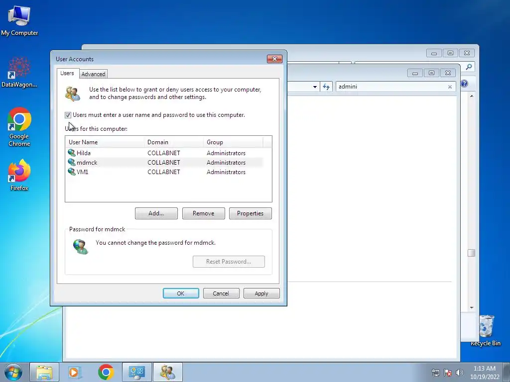Viewport: 510px width, 382px height.
Task: Click the Add... button
Action: pyautogui.click(x=156, y=213)
